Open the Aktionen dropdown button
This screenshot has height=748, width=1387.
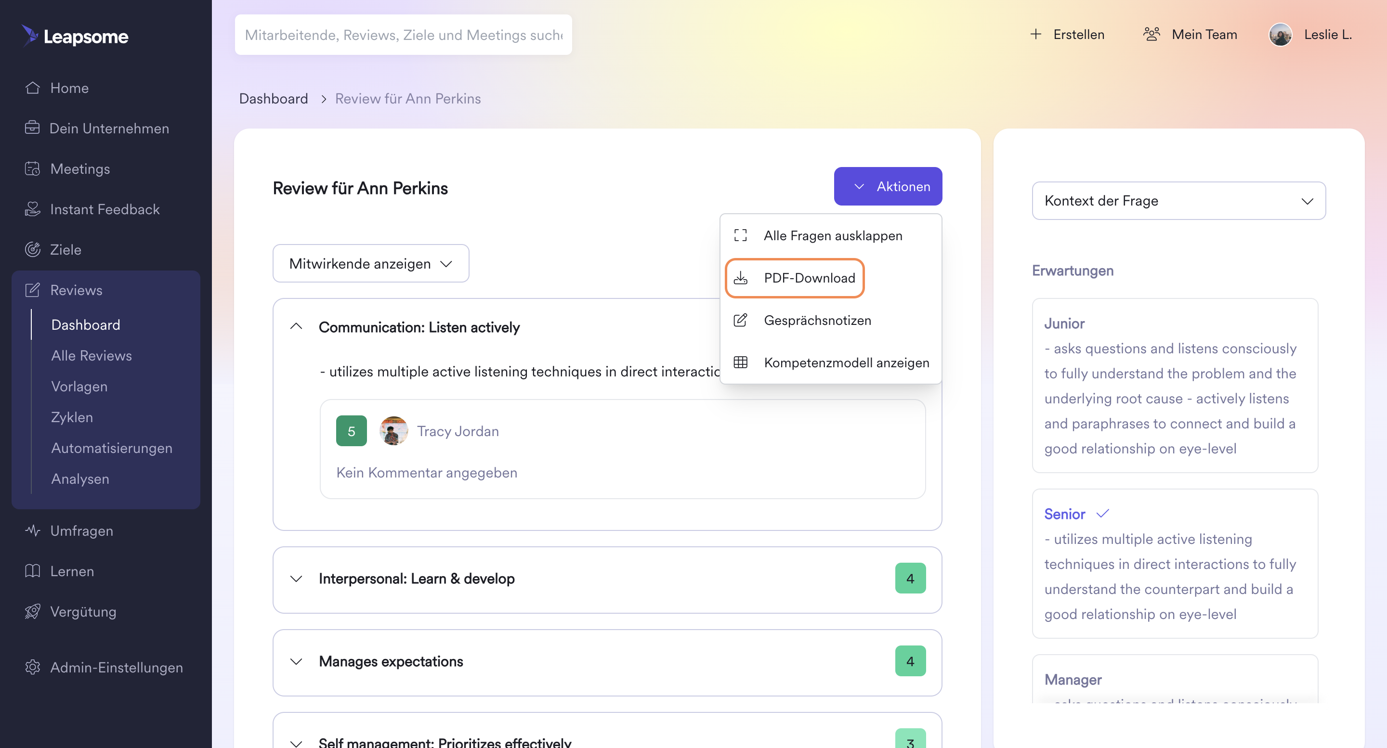click(888, 186)
